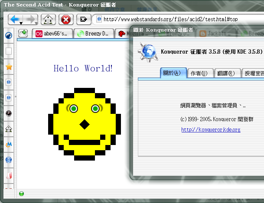264x203 pixels.
Task: Click the orange M starburst sidebar icon
Action: [9, 145]
